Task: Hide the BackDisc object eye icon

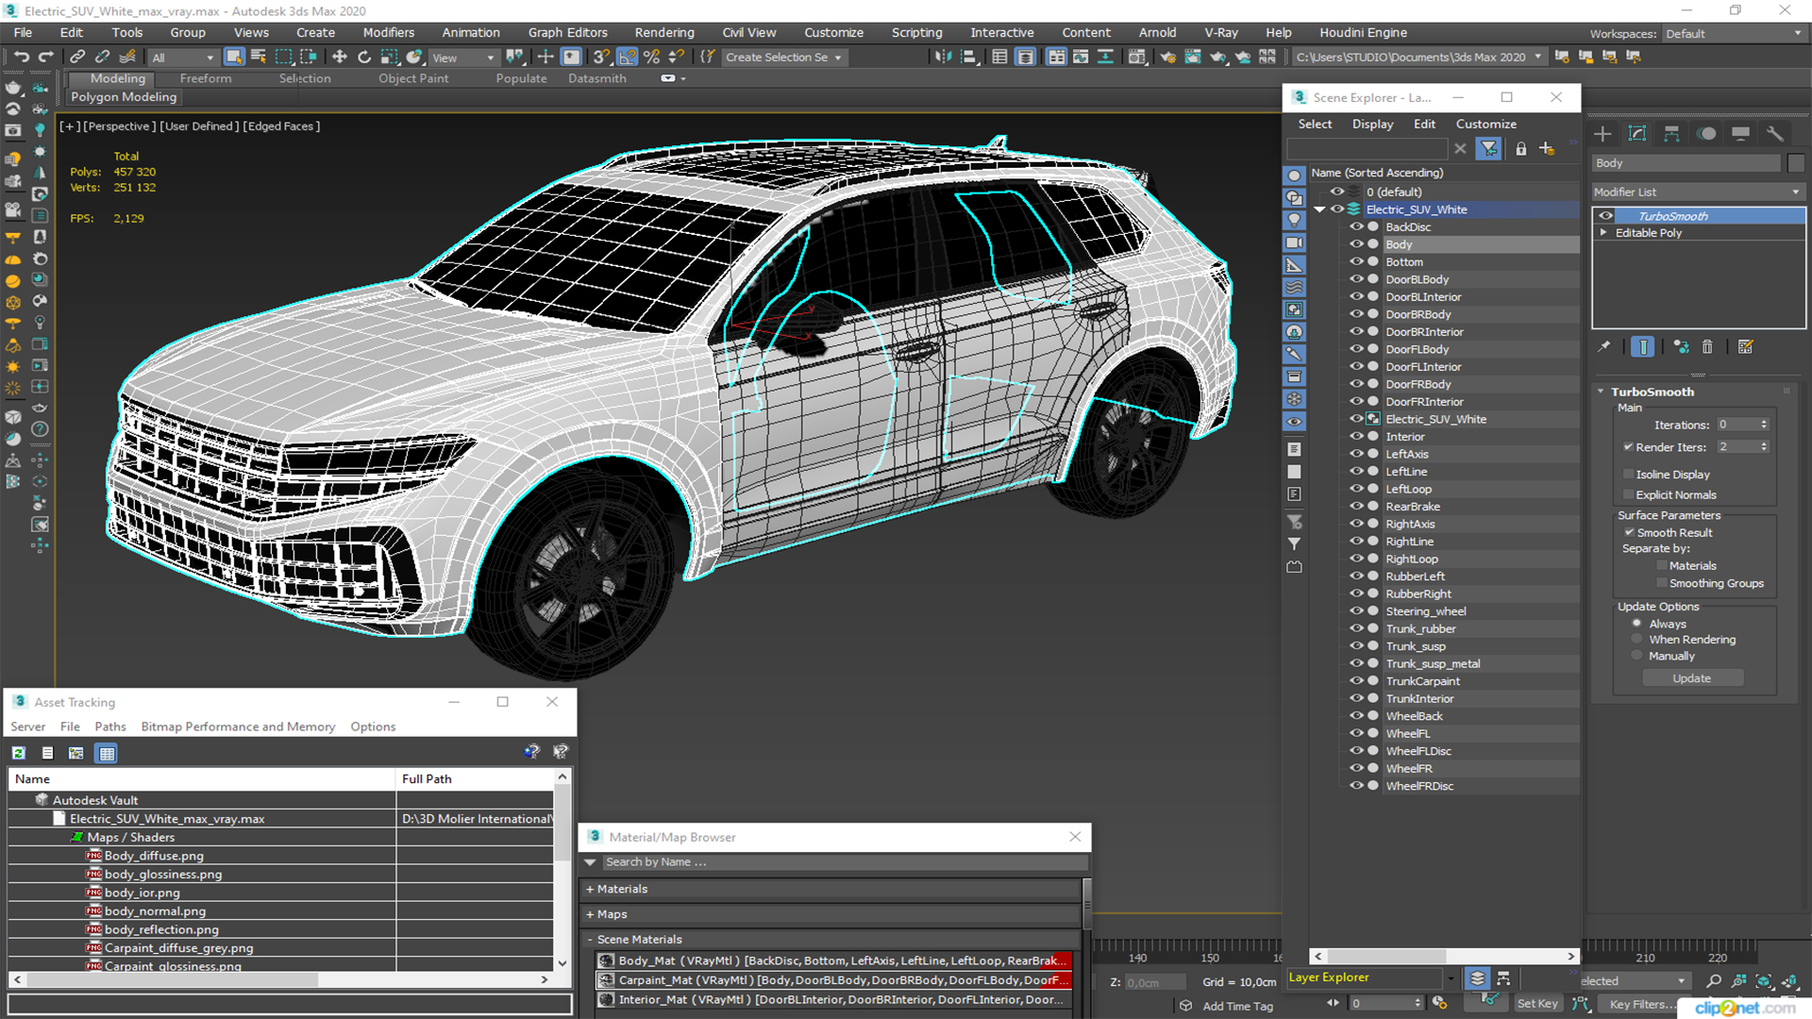Action: (1356, 227)
